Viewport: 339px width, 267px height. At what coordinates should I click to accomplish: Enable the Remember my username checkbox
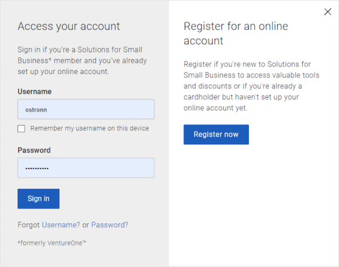(21, 129)
